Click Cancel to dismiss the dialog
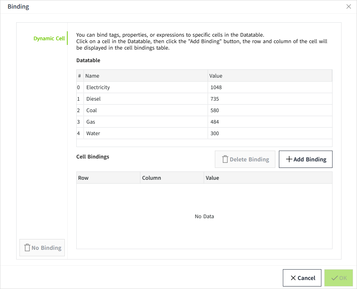 click(x=302, y=278)
